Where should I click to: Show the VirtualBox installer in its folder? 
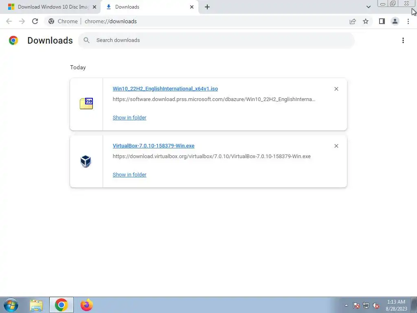tap(129, 174)
